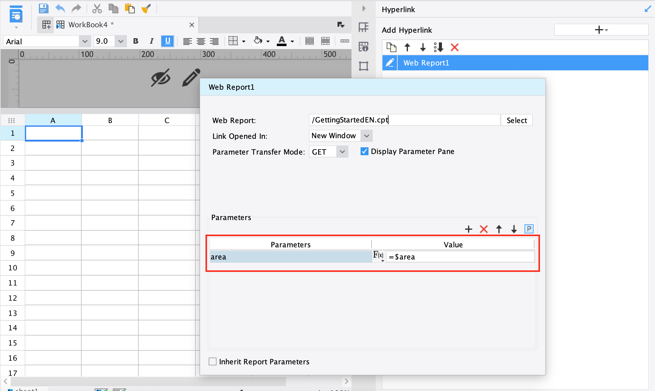Viewport: 655px width, 391px height.
Task: Close the WorkBook4 tab
Action: click(x=192, y=25)
